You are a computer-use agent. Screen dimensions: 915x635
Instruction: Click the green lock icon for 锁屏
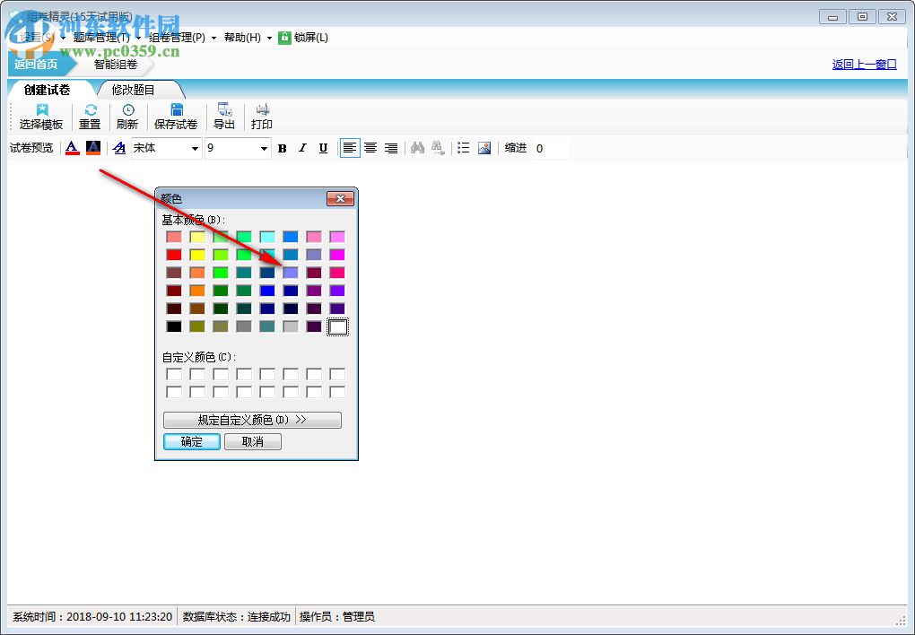point(284,38)
